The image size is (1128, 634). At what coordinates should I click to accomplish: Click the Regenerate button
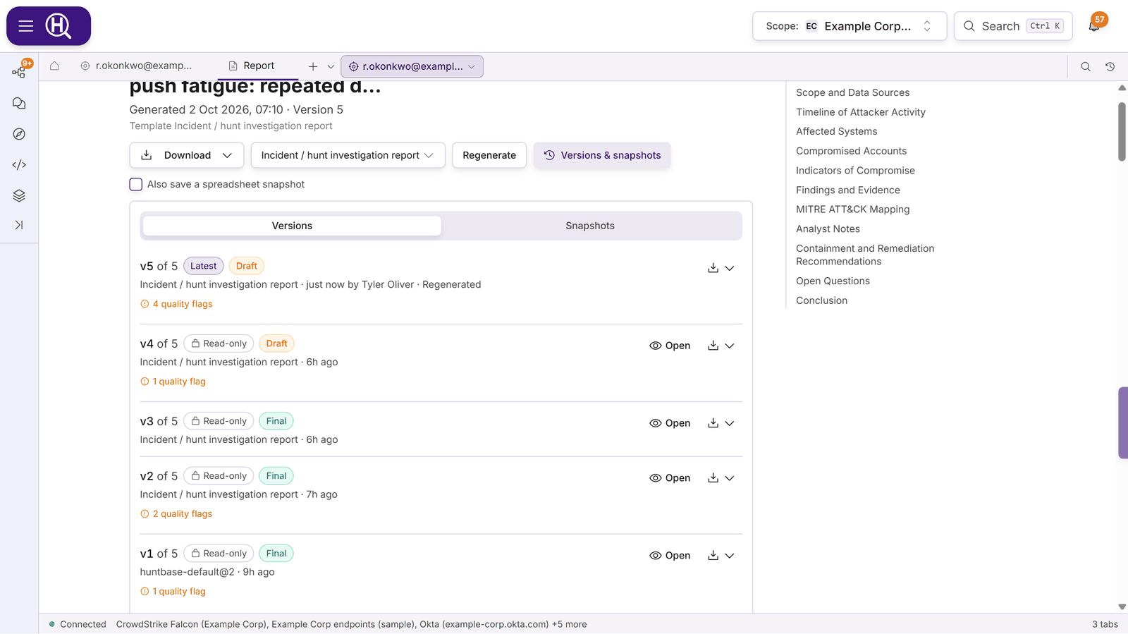(x=489, y=155)
